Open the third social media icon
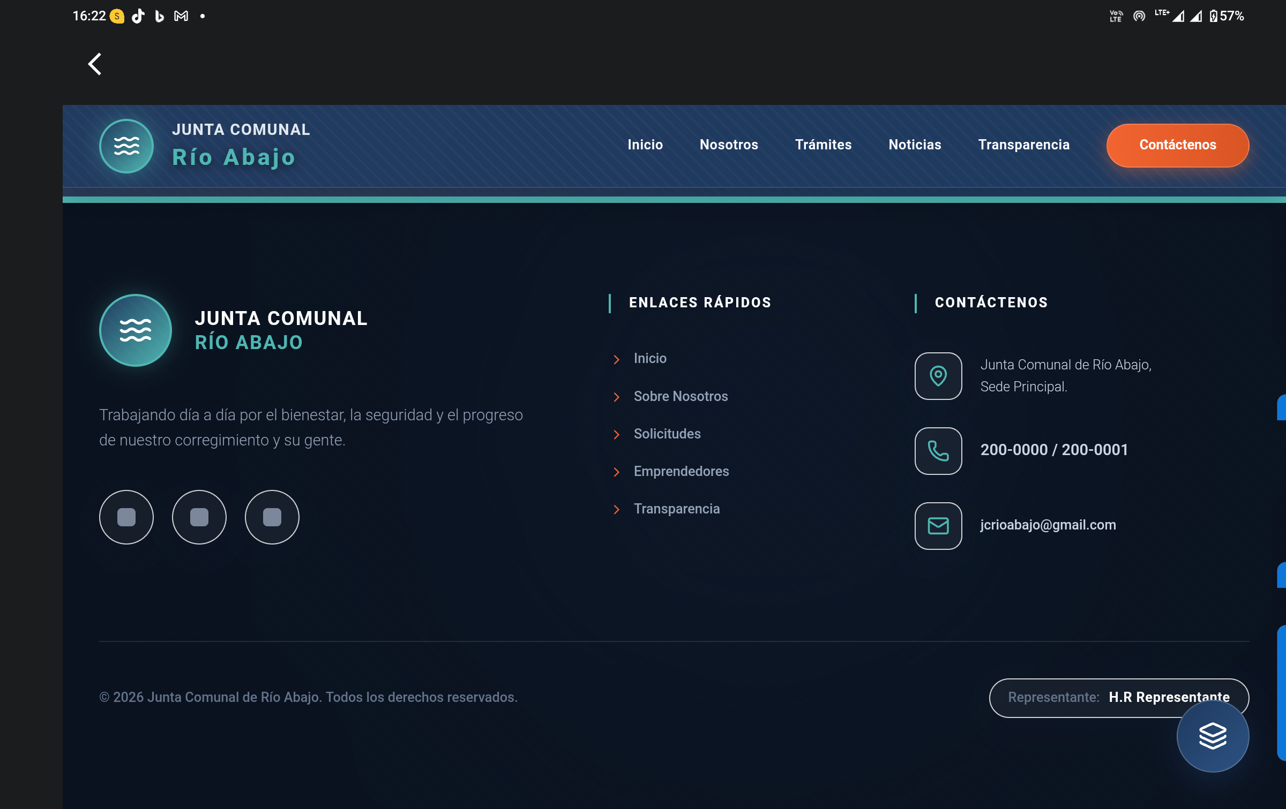The height and width of the screenshot is (809, 1286). (x=272, y=517)
